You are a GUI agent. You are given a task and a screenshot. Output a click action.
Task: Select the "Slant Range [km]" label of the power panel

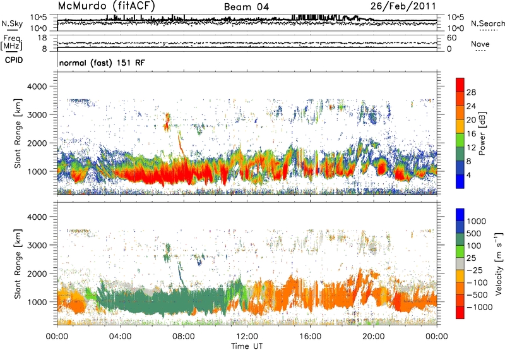pos(18,133)
